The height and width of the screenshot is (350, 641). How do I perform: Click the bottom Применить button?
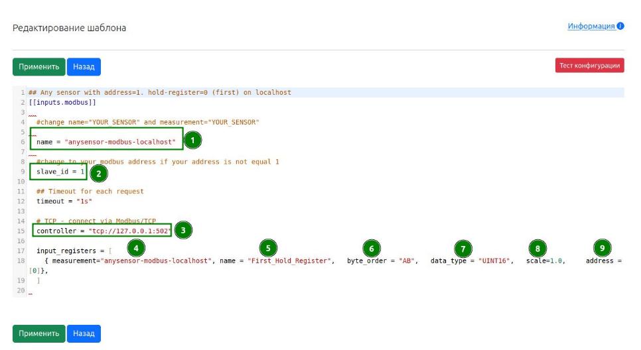[39, 333]
